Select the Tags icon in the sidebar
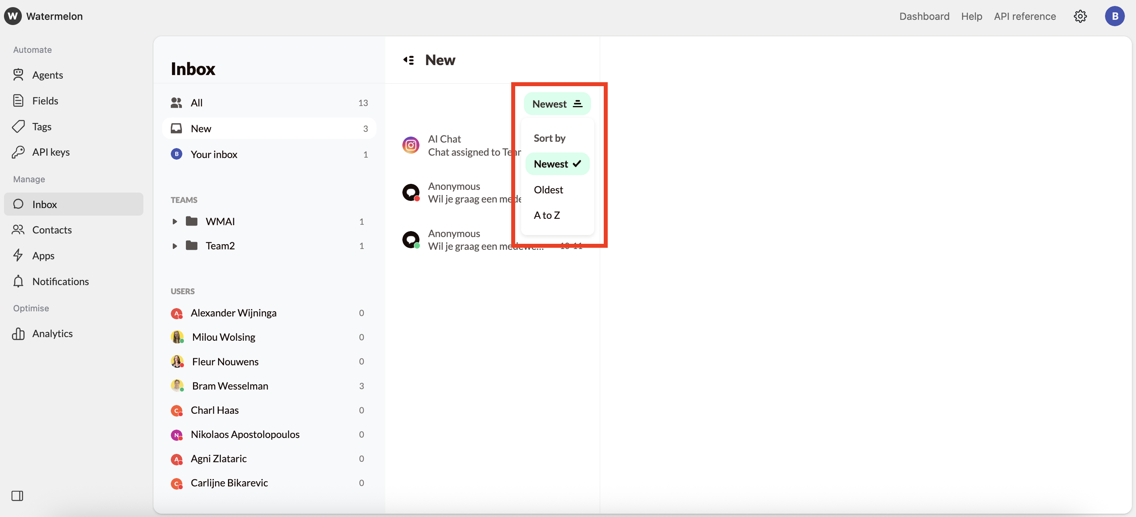 click(18, 127)
